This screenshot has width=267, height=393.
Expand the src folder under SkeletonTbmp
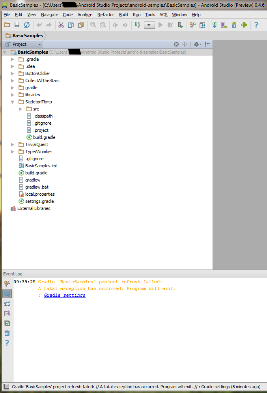click(21, 109)
